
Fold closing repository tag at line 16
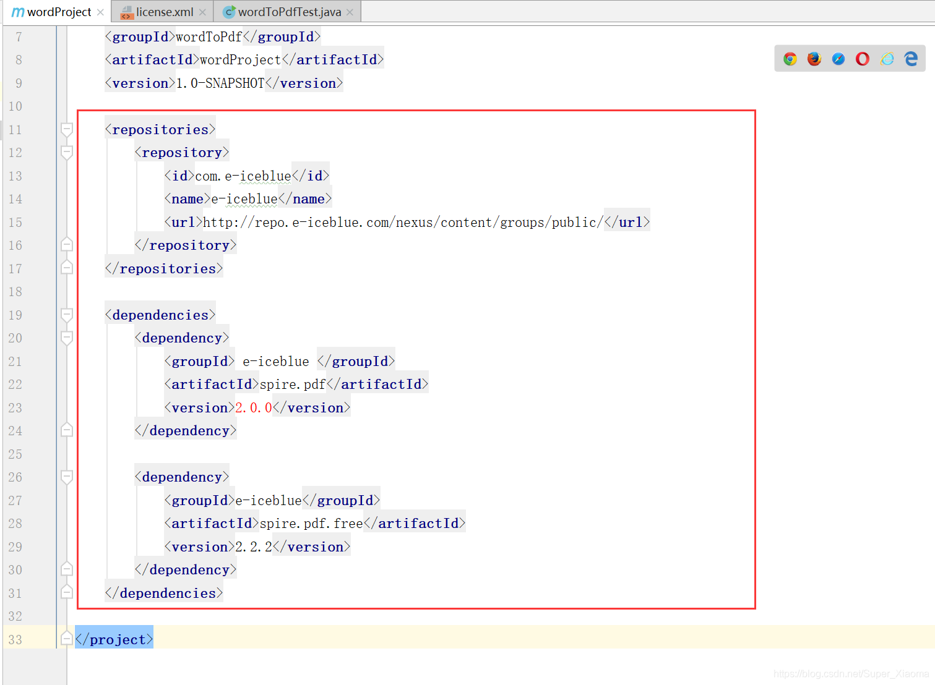point(67,245)
